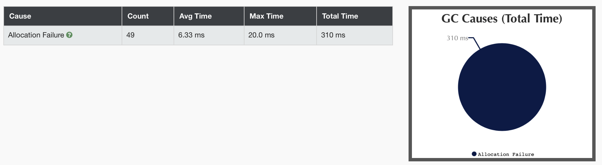Click the leader line connecting 310 ms to pie

click(477, 43)
